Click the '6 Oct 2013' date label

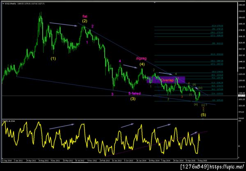tap(128, 161)
